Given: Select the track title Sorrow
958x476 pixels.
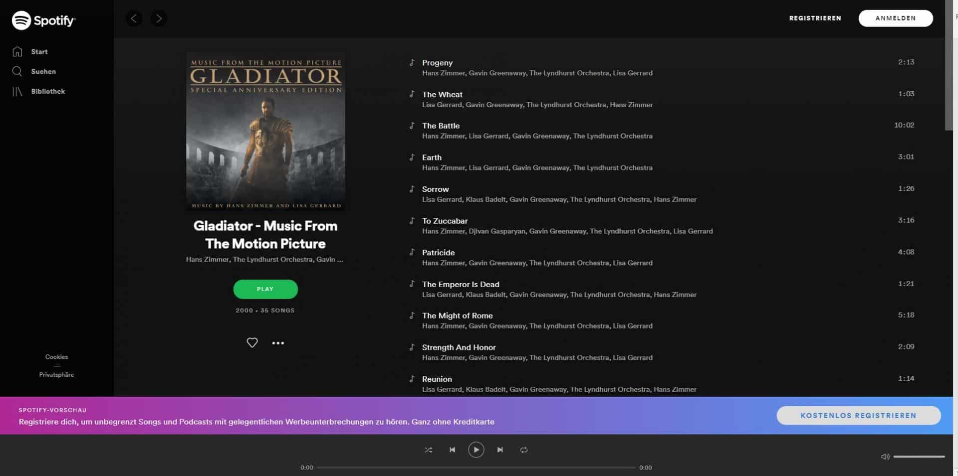Looking at the screenshot, I should point(435,189).
